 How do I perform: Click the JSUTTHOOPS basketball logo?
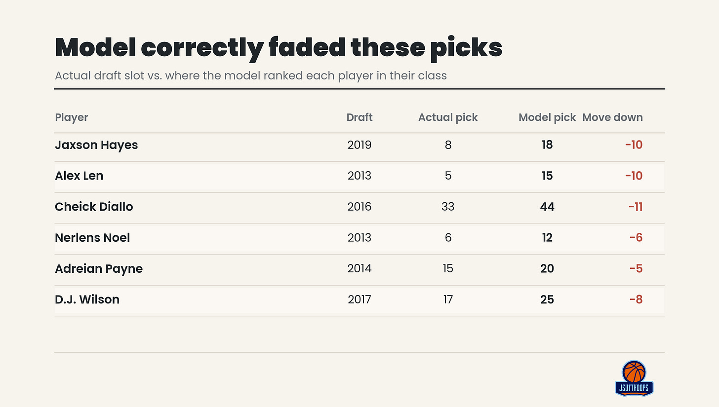(x=634, y=378)
